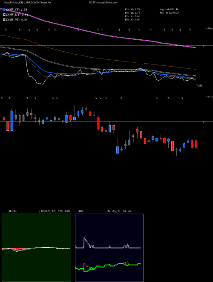Click the '2' price axis label
213x282 pixels.
coord(203,123)
